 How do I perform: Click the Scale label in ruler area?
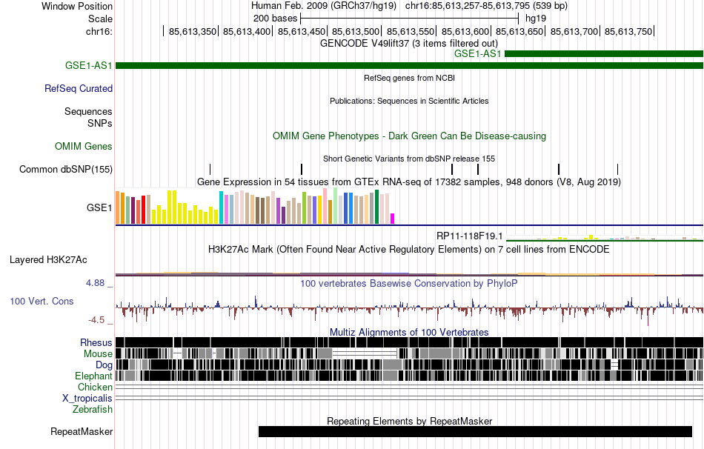tap(100, 19)
